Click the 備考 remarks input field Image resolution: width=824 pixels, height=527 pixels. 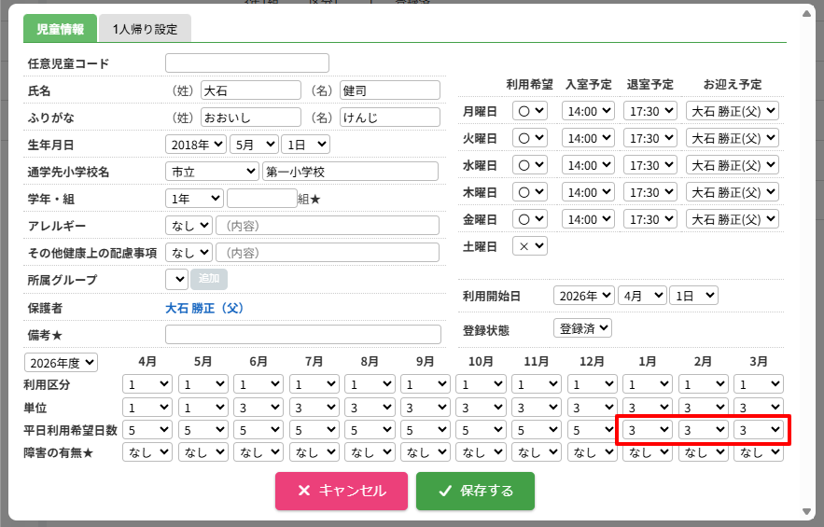tap(302, 335)
